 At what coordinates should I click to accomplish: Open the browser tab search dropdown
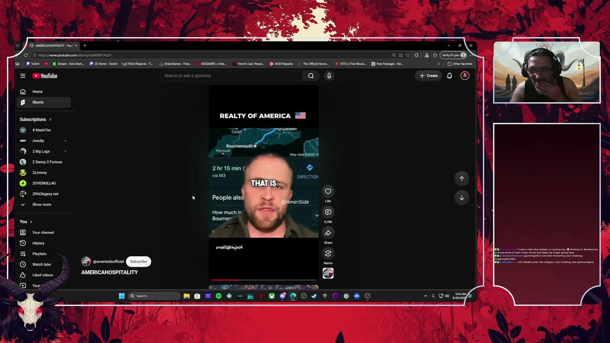coord(17,46)
